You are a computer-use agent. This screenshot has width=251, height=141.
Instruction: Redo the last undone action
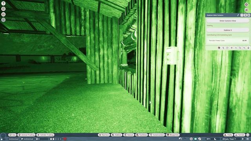click(185, 139)
